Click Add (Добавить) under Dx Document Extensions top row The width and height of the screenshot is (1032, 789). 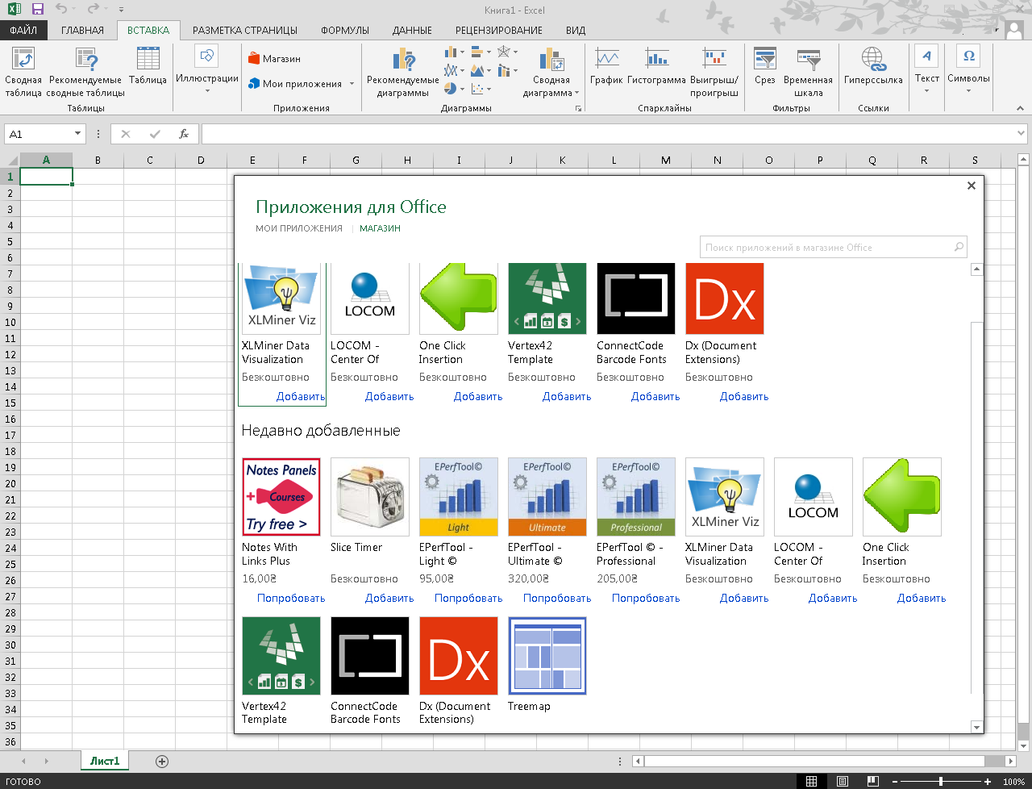pos(744,397)
